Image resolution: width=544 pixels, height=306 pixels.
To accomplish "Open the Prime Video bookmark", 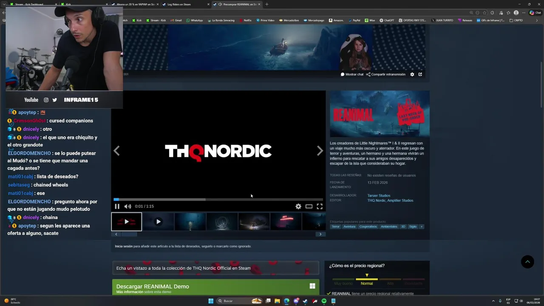I will point(265,20).
